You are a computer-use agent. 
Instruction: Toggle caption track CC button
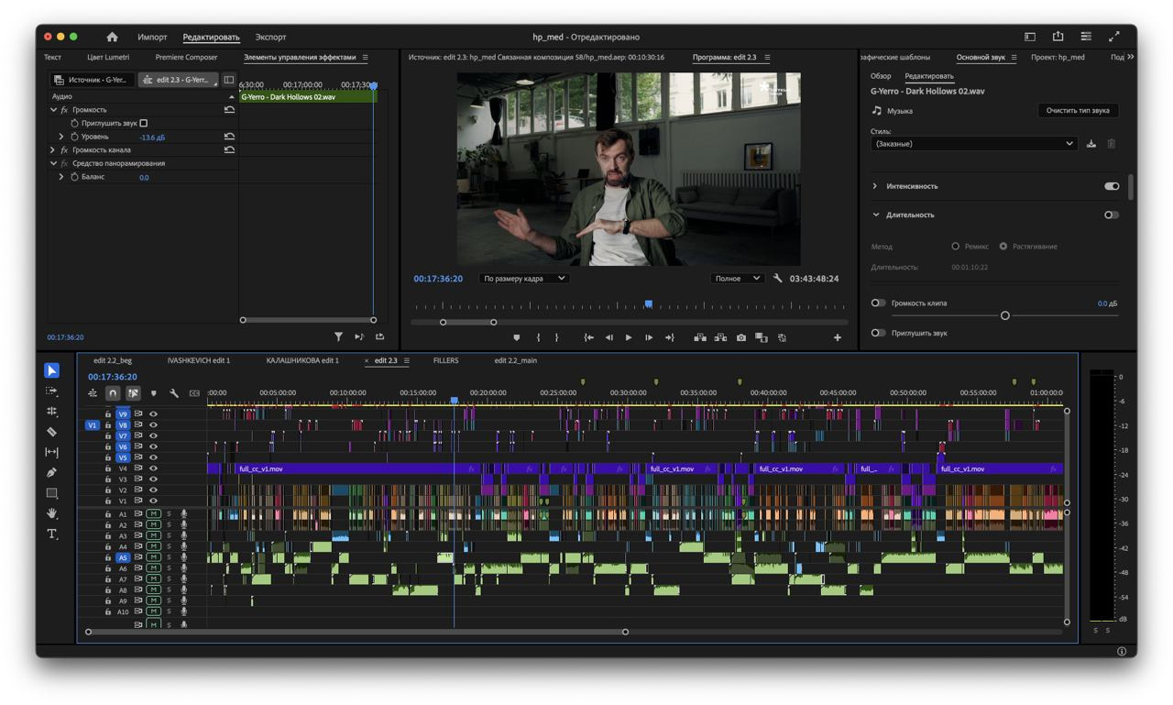tap(194, 393)
